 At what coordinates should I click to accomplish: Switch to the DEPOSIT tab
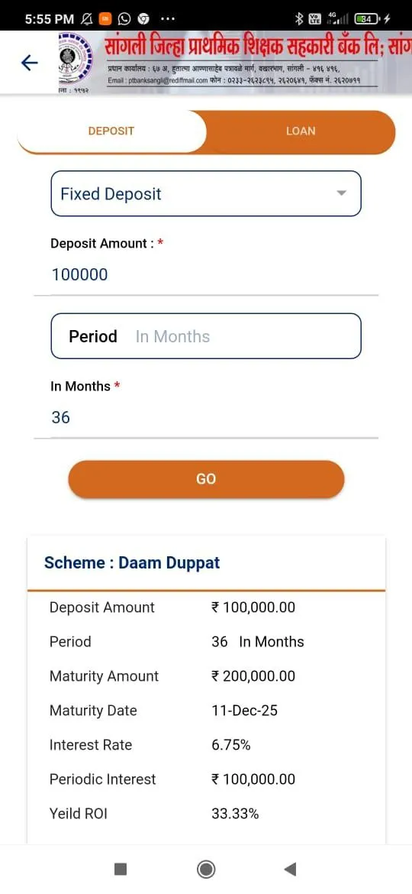pos(111,131)
